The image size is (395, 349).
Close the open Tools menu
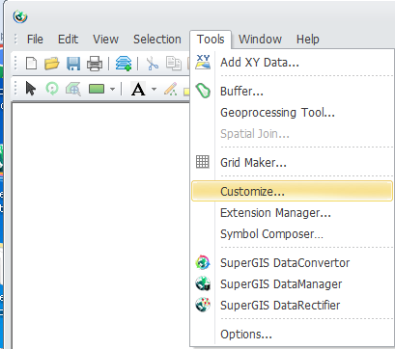tap(211, 40)
